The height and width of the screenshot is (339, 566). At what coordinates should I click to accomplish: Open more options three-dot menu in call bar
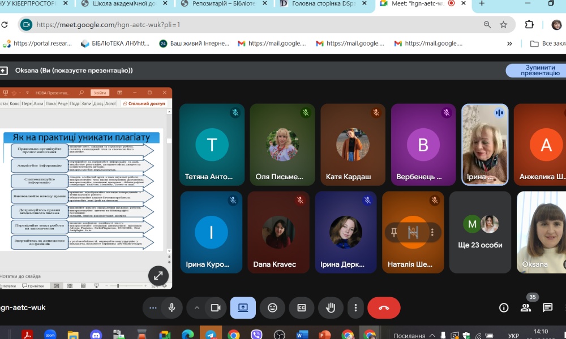click(x=355, y=308)
